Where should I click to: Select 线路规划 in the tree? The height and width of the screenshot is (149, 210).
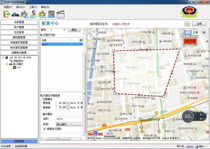18,61
